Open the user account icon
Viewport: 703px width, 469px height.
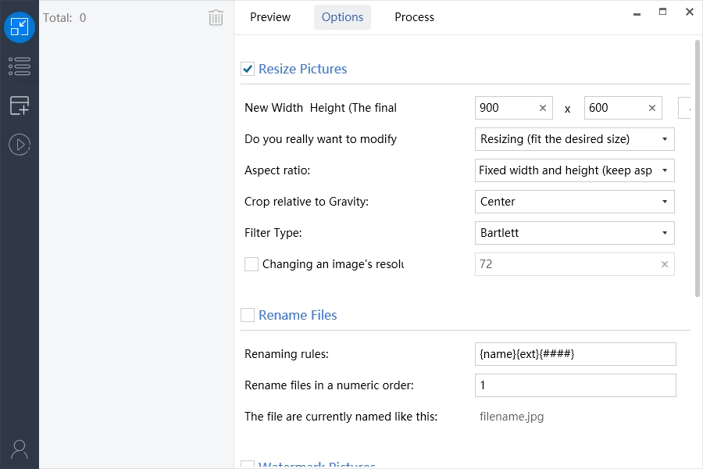[20, 449]
